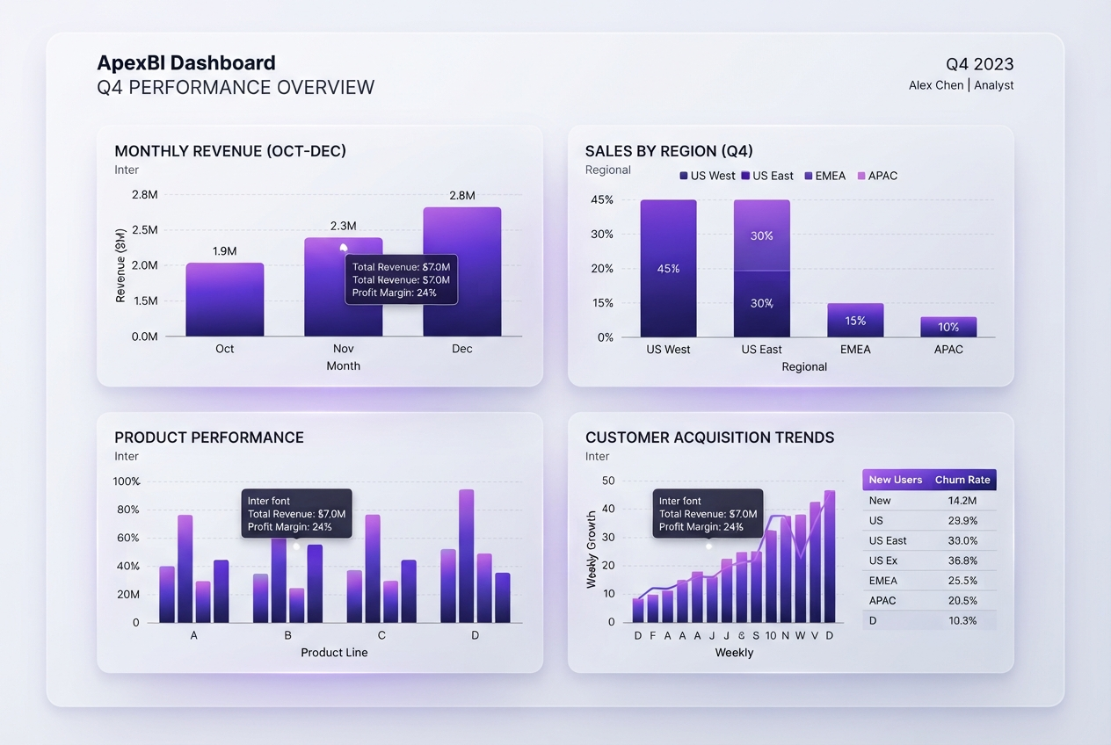Viewport: 1111px width, 745px height.
Task: Select the Nov revenue bar
Action: (x=344, y=287)
